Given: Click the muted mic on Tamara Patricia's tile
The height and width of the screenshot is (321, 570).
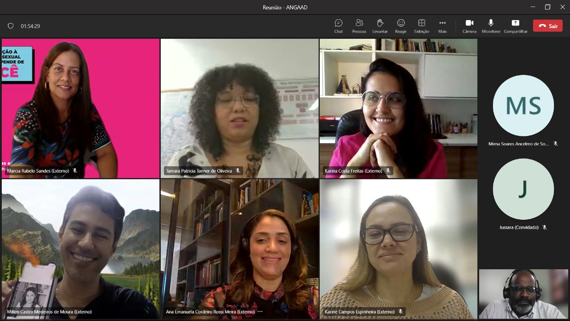Looking at the screenshot, I should click(238, 171).
